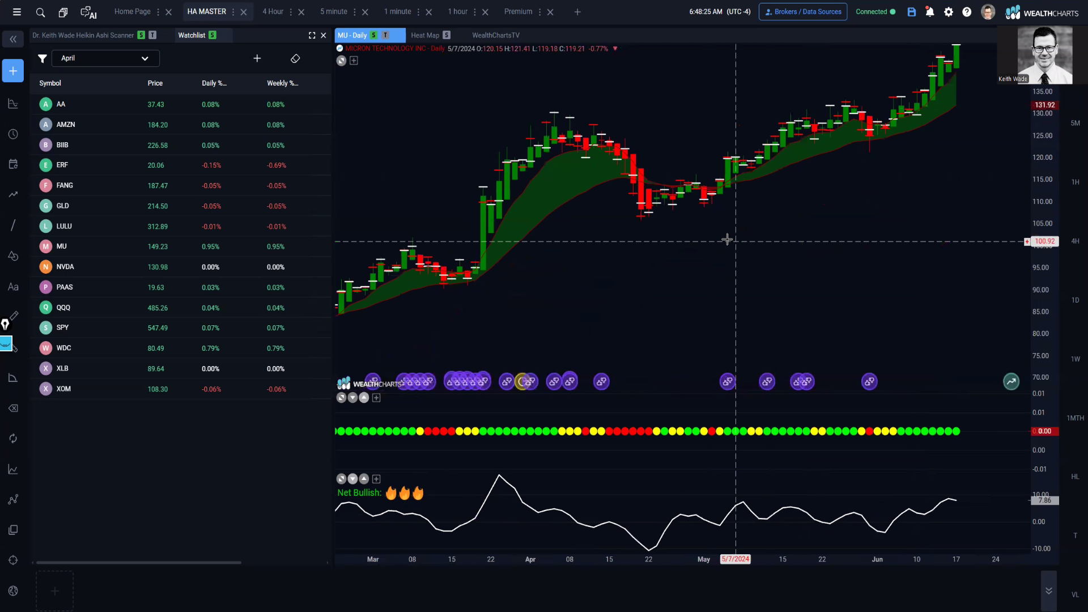Select the text Aa annotation tool
Viewport: 1088px width, 612px height.
pos(13,287)
